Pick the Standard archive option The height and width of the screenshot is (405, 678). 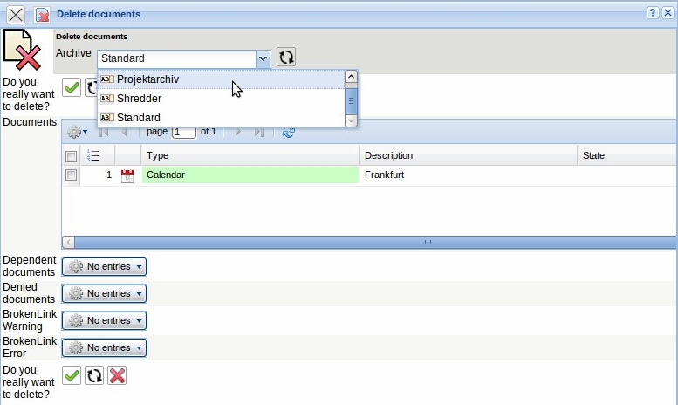pos(139,118)
